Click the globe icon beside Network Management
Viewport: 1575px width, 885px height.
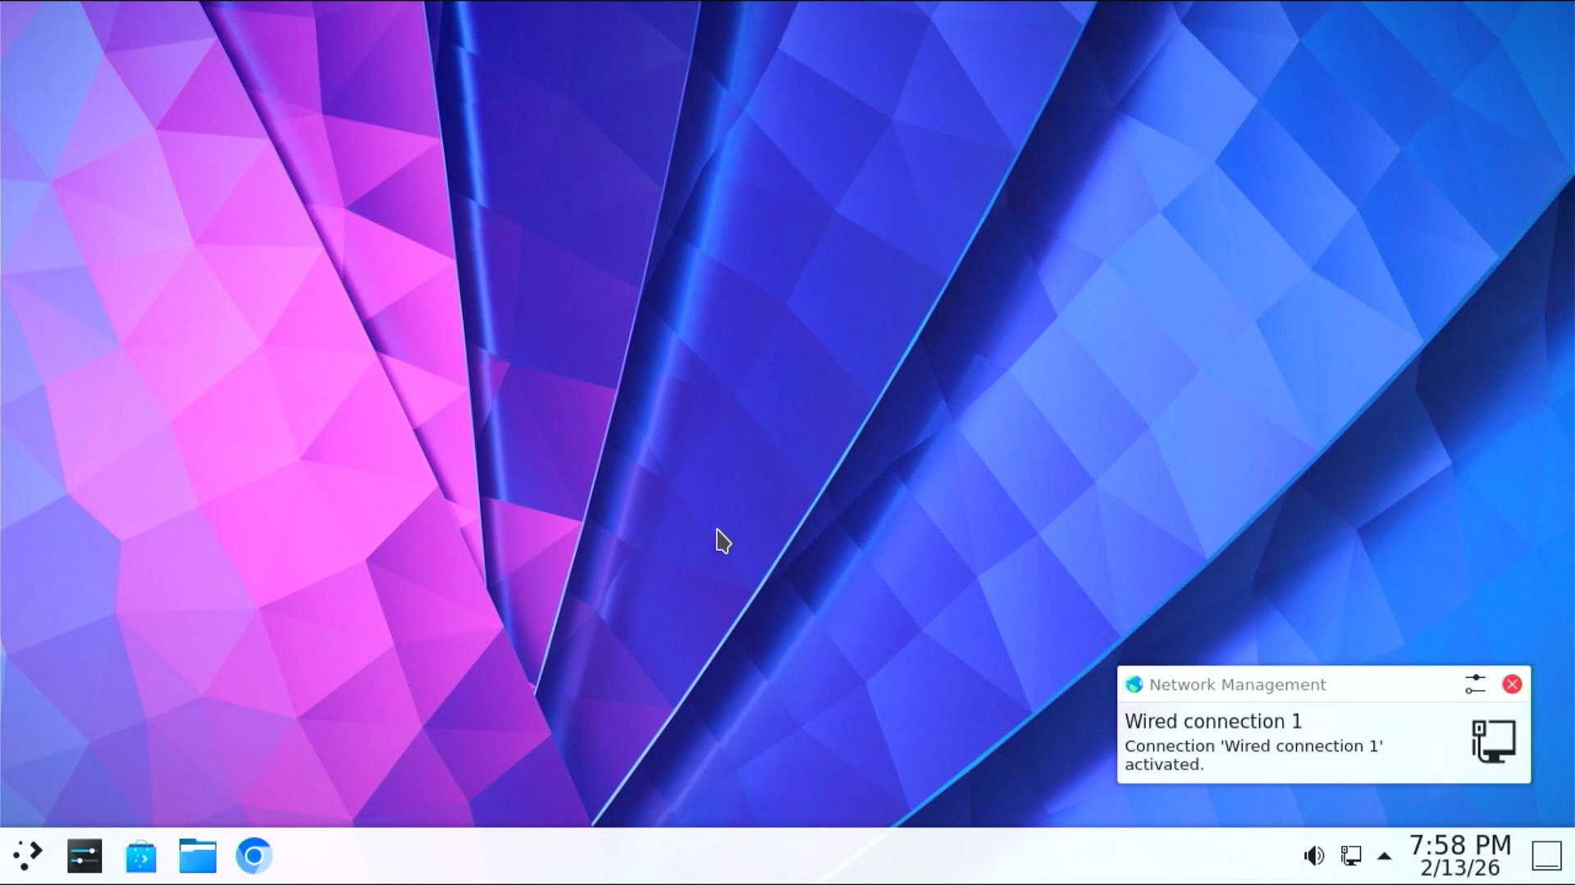1134,684
